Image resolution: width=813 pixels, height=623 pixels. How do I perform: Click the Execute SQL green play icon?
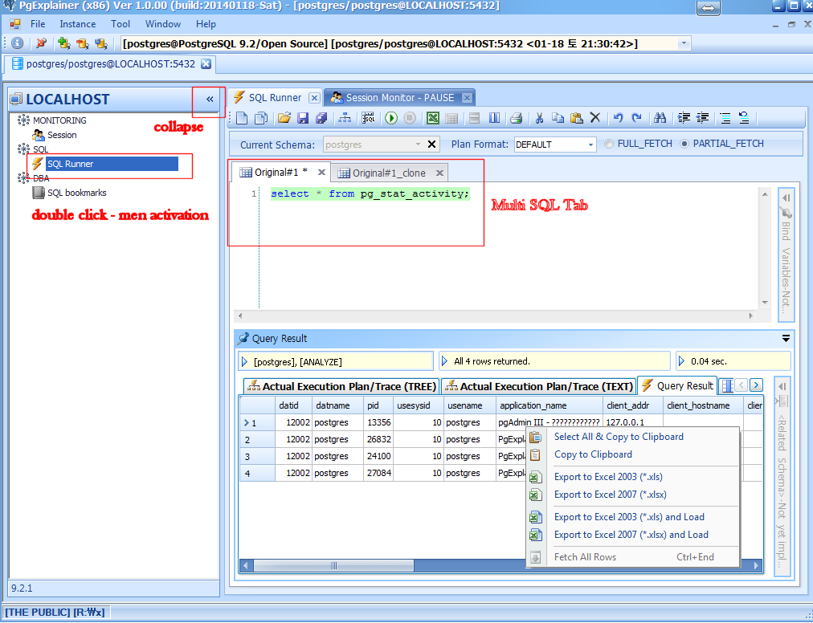click(x=391, y=118)
